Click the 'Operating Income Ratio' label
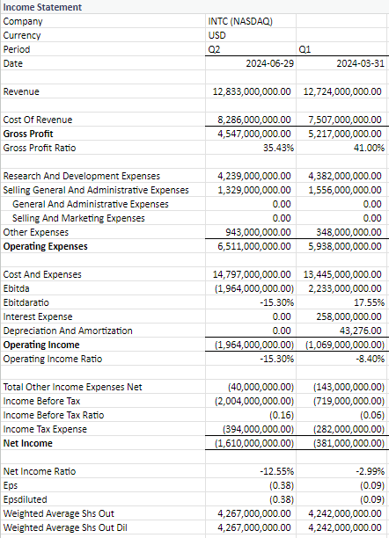Image resolution: width=389 pixels, height=538 pixels. point(53,359)
